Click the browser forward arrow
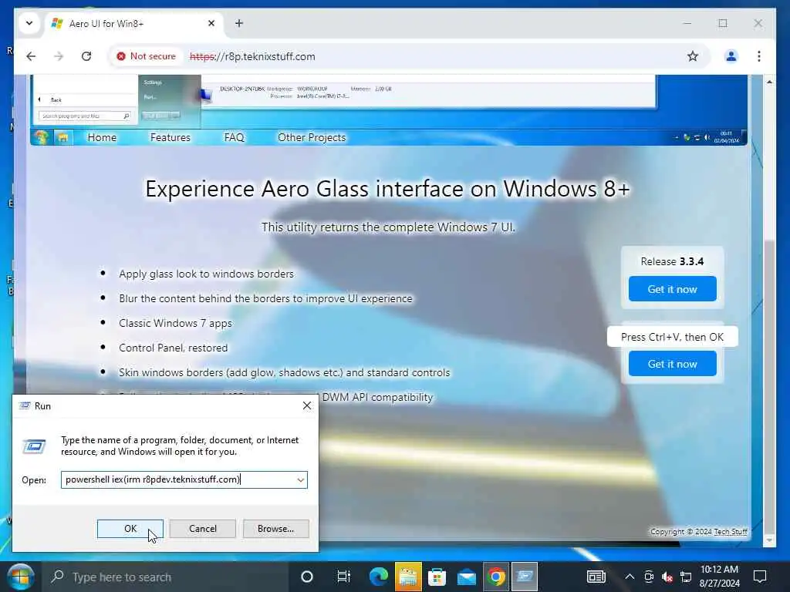This screenshot has width=790, height=592. [x=59, y=56]
